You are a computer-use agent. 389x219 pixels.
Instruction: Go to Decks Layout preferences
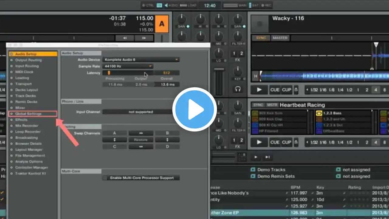coord(27,90)
